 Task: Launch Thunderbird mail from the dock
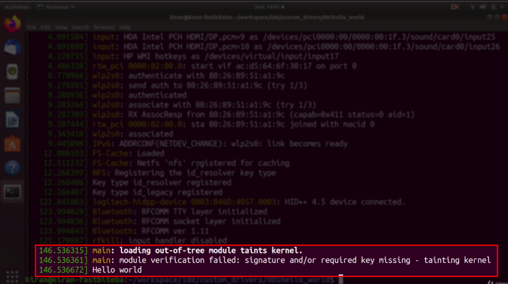[x=12, y=48]
